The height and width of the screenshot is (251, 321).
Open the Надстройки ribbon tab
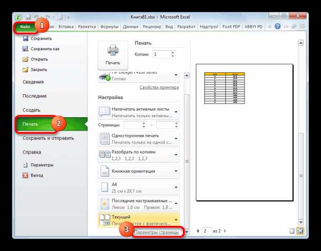209,27
